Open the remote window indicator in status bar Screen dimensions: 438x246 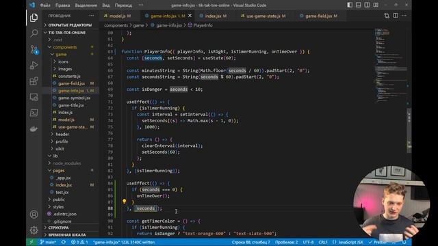(31, 242)
